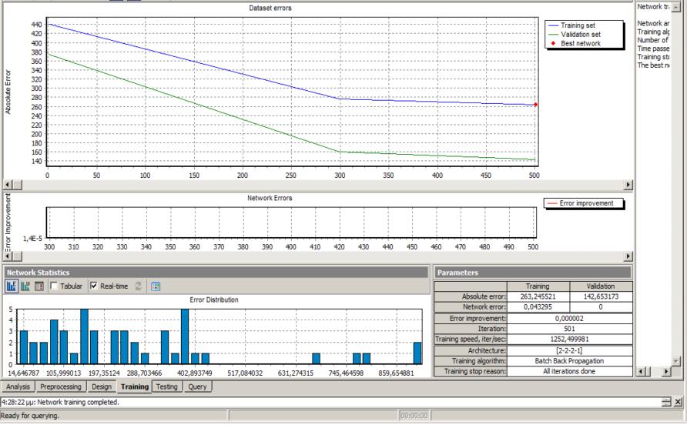Click Validation set legend entry
Viewport: 687px width, 425px height.
point(575,34)
